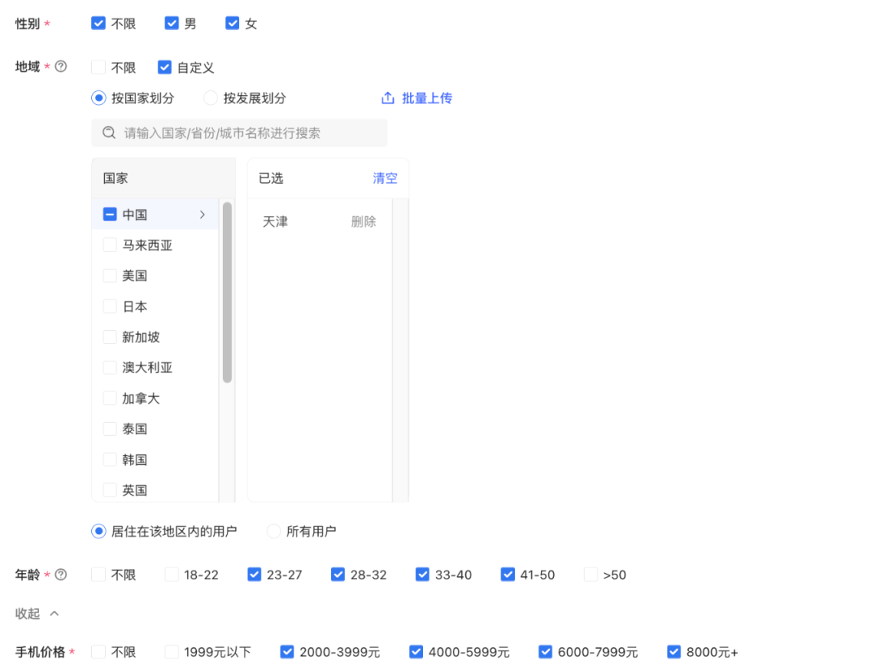Viewport: 872px width, 669px height.
Task: Select the 按发展划分 radio button
Action: coord(210,98)
